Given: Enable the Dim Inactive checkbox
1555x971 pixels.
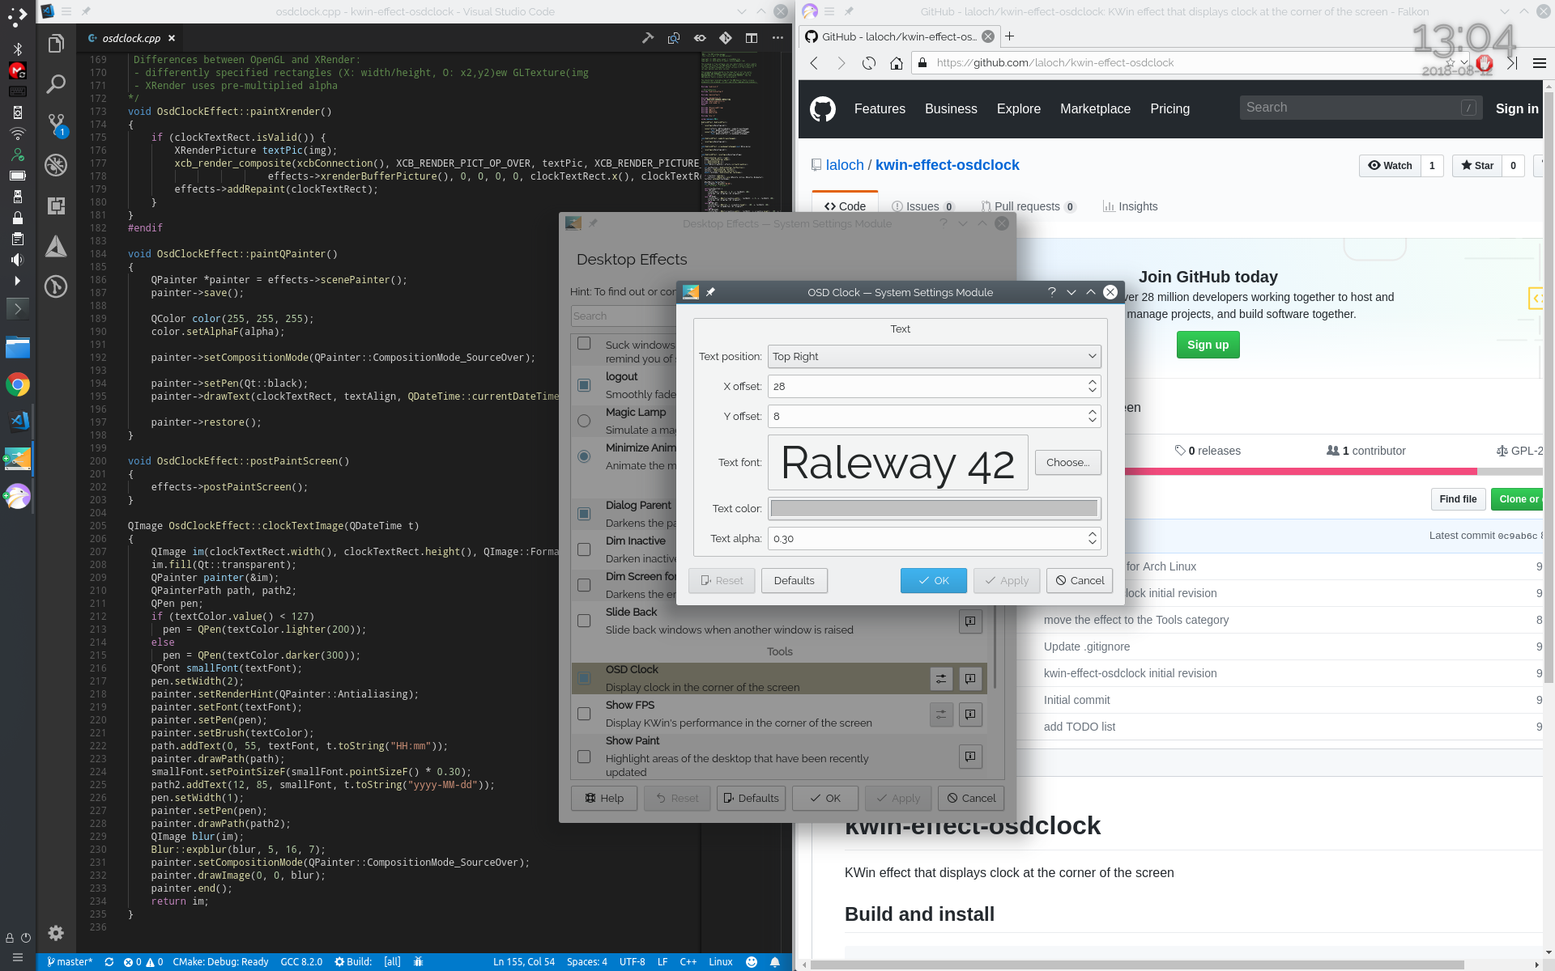Looking at the screenshot, I should 584,549.
